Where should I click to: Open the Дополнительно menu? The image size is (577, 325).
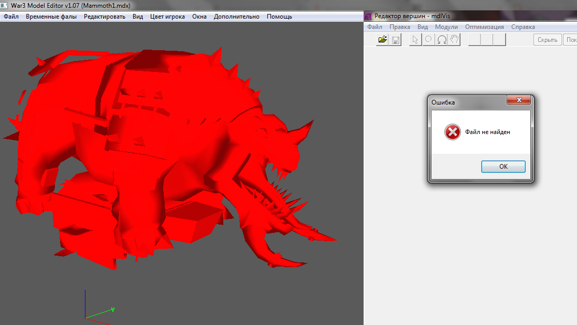click(x=237, y=17)
